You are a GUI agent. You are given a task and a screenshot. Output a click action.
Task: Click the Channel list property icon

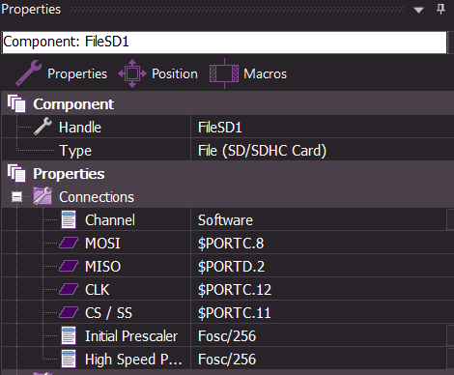tap(69, 219)
